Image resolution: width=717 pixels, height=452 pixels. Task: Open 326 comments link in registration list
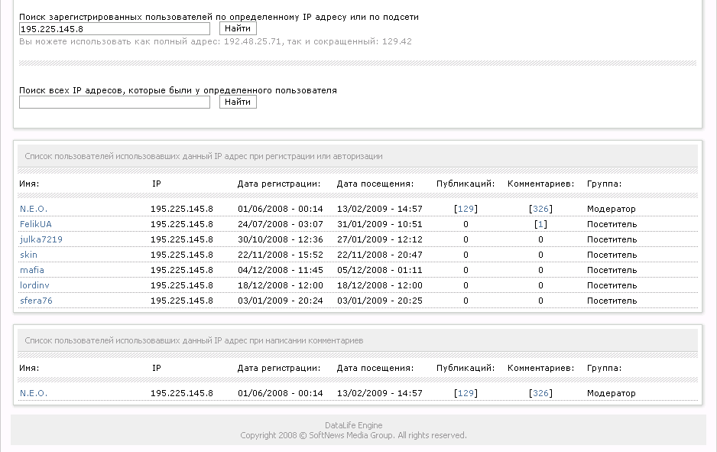(x=540, y=209)
